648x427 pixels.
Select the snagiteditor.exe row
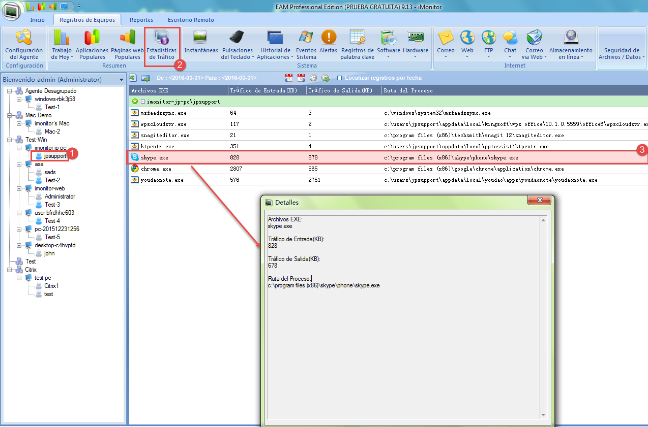coord(389,135)
